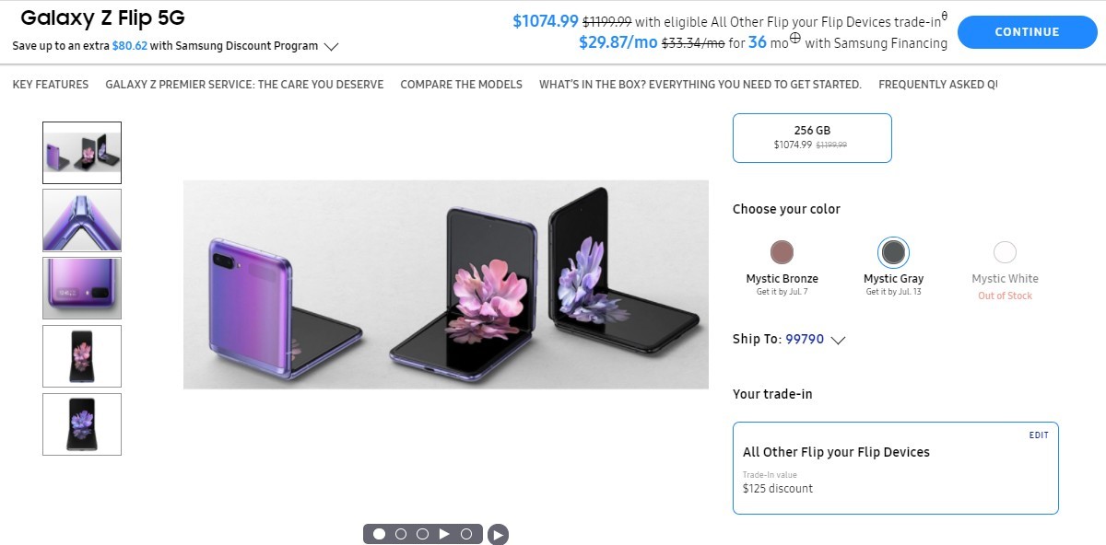The width and height of the screenshot is (1106, 545).
Task: Select the Mystic Gray color option
Action: [893, 252]
